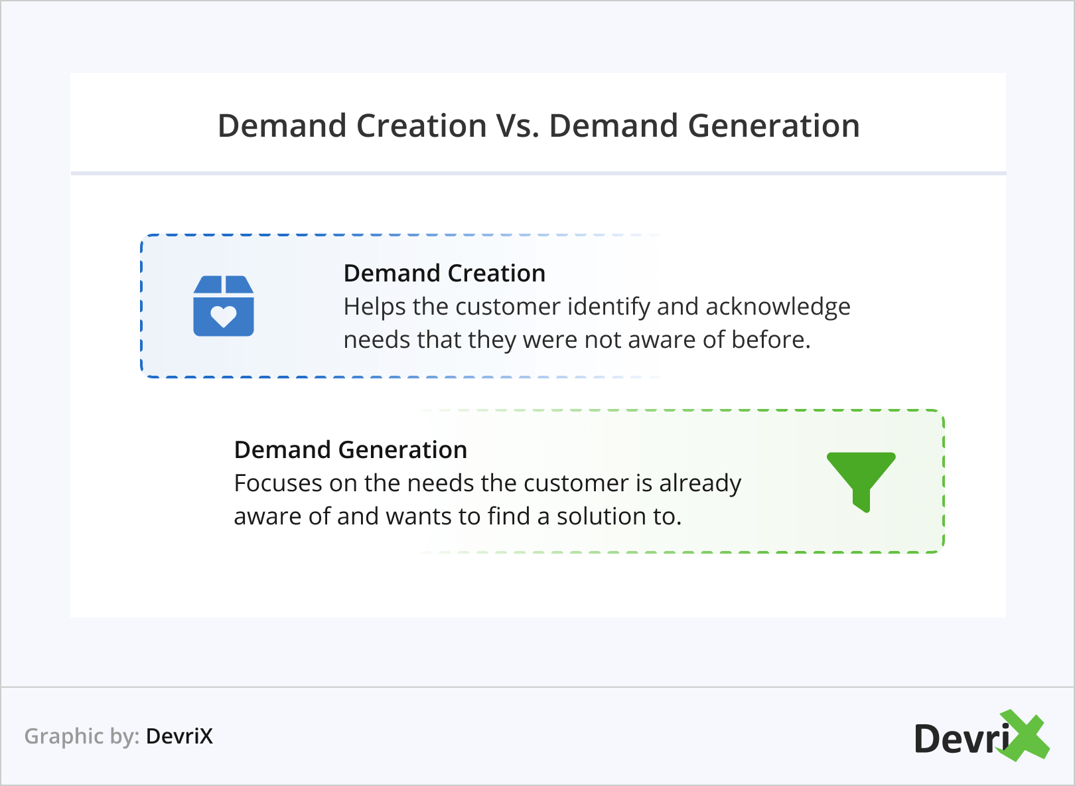This screenshot has width=1075, height=786.
Task: Click the "needs that they were not aware" line
Action: [x=577, y=340]
